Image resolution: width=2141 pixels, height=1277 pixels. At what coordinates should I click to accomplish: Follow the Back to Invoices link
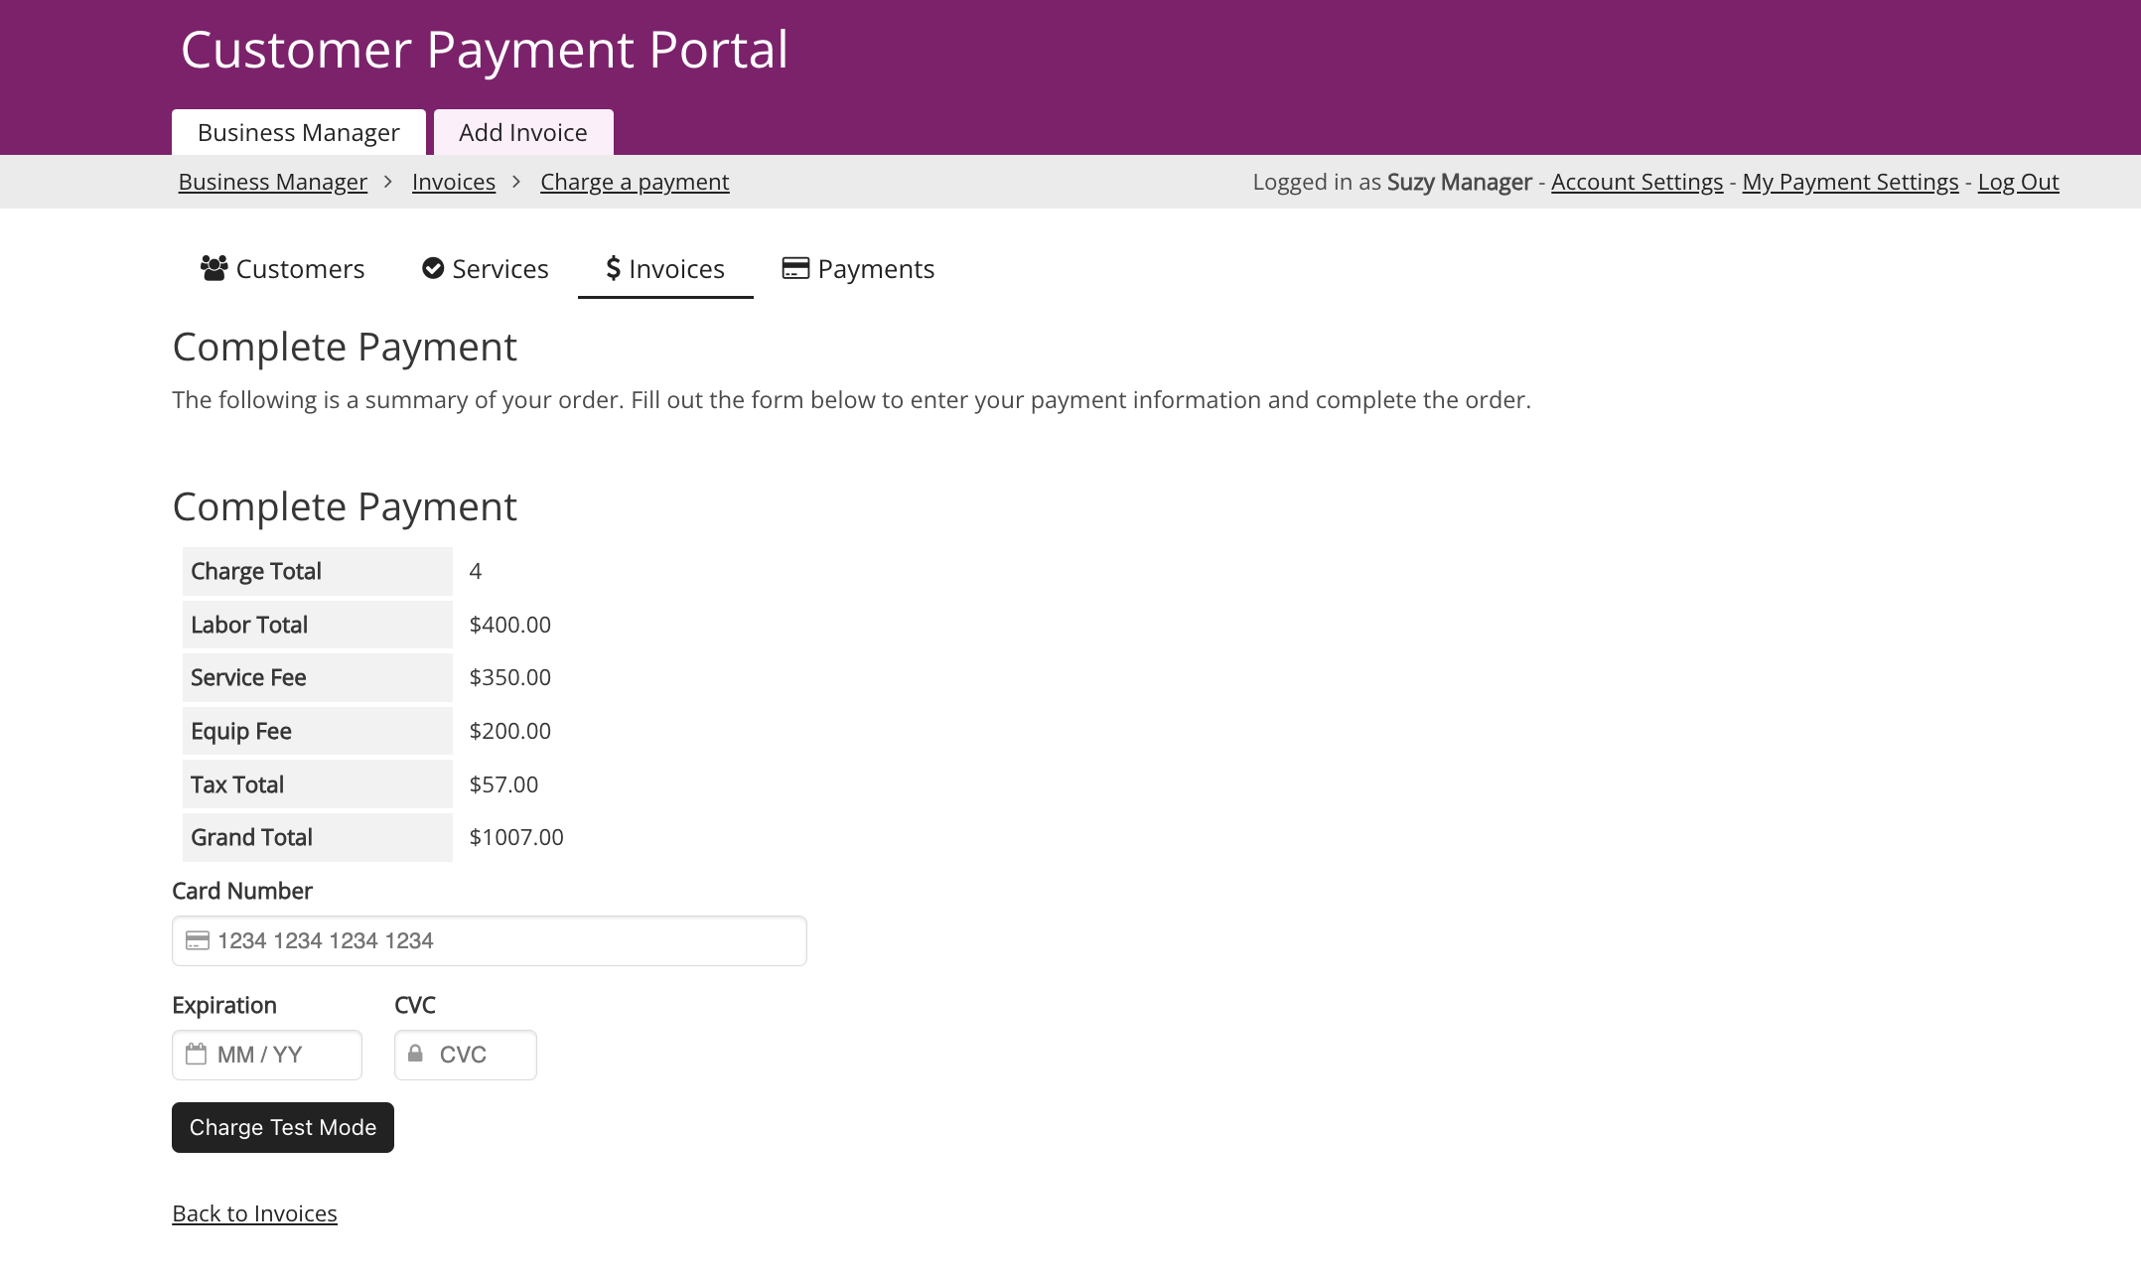click(x=254, y=1213)
